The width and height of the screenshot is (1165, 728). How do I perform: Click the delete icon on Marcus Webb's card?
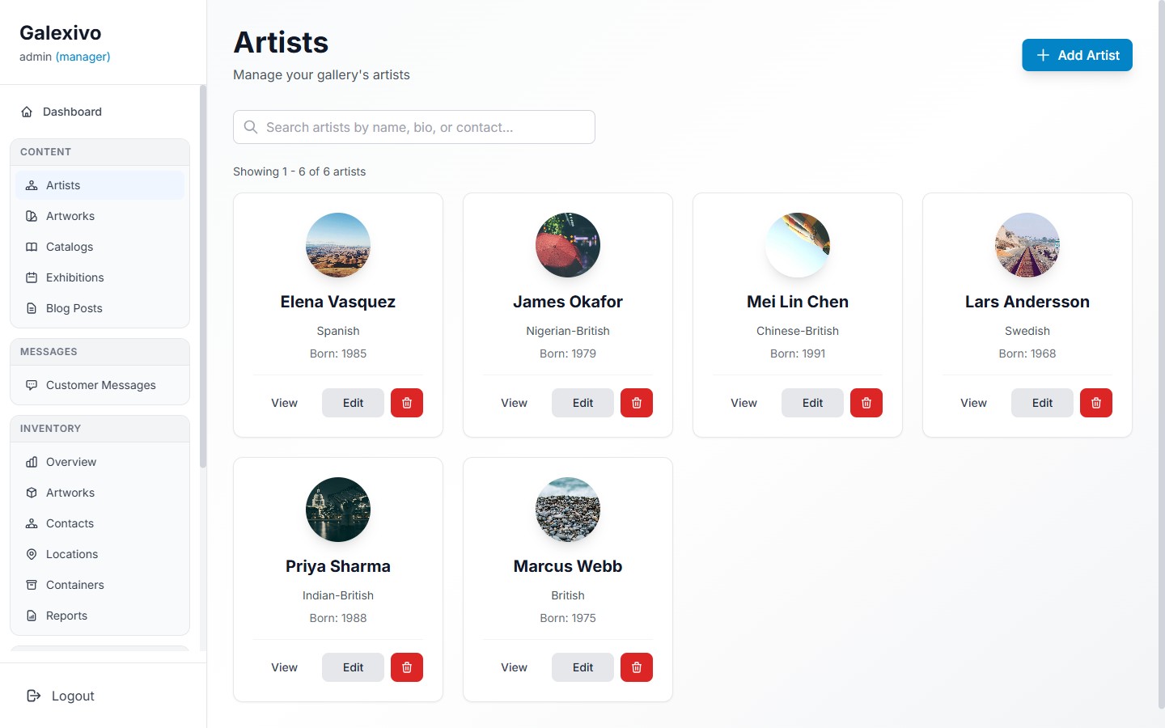point(637,667)
